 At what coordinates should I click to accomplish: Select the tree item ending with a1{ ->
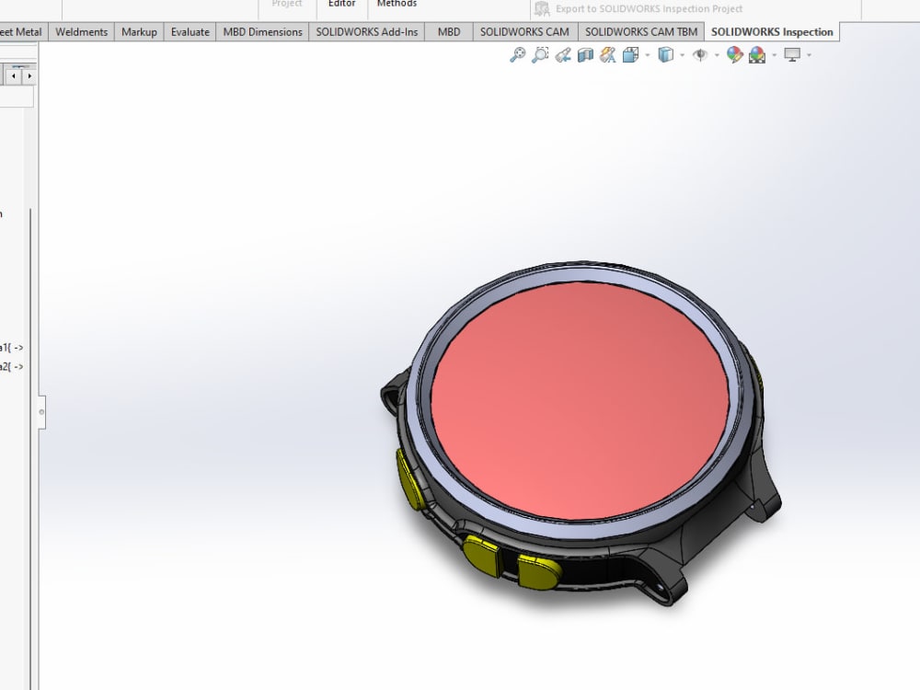tap(12, 348)
